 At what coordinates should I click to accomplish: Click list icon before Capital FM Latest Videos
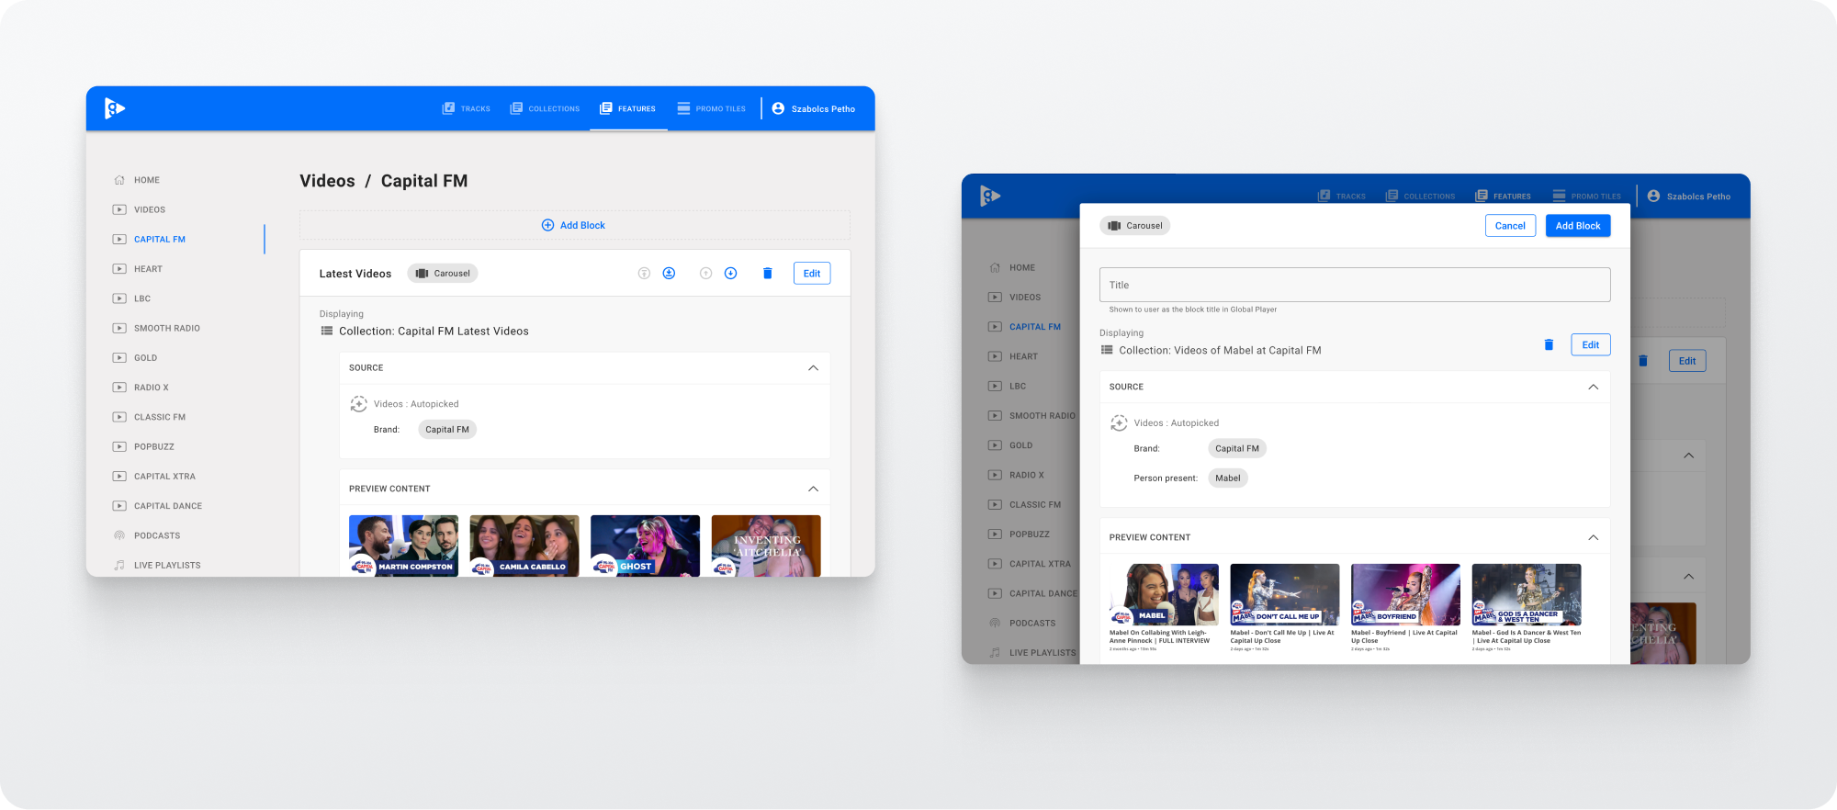(326, 332)
